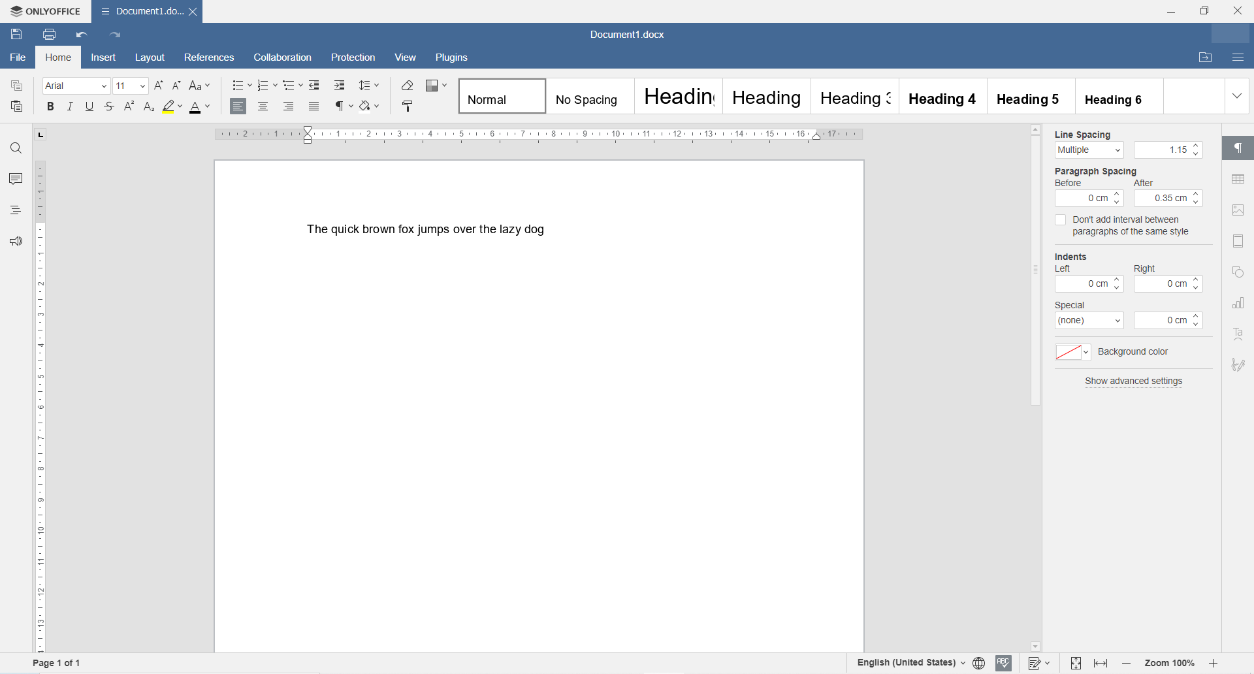The width and height of the screenshot is (1254, 674).
Task: Apply the yellow highlight color
Action: (x=169, y=106)
